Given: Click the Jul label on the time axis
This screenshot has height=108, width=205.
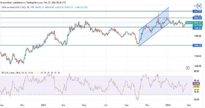Looking at the screenshot, I should click(x=106, y=105).
